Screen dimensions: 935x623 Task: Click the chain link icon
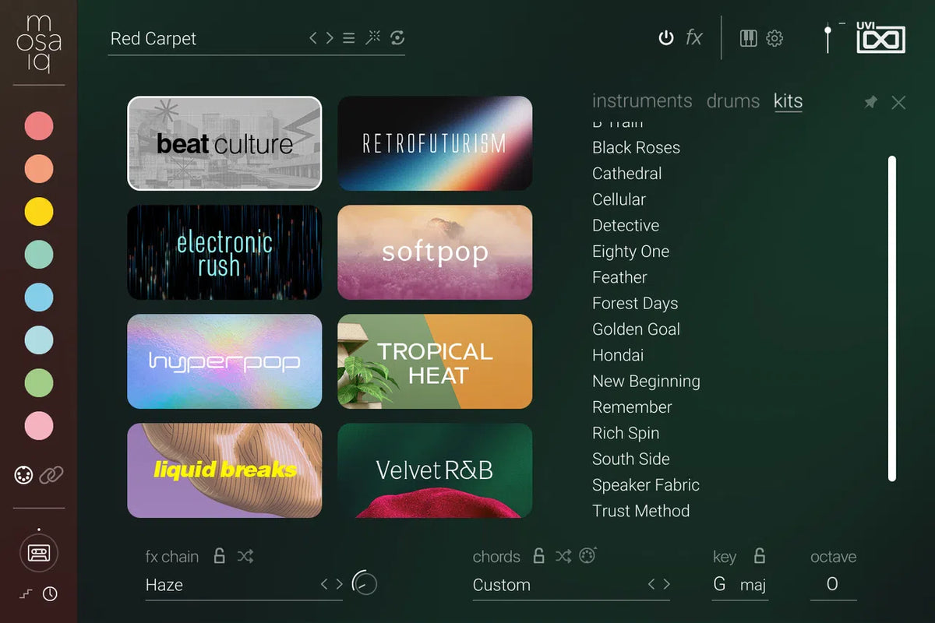tap(51, 474)
